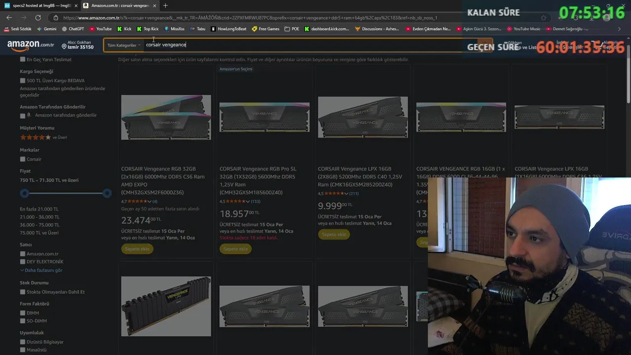Check Amazon tarafından gönderilir filter

(x=23, y=115)
